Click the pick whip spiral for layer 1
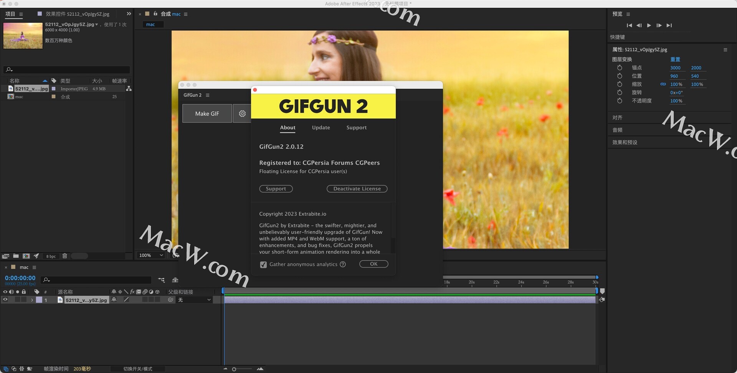Screen dimensions: 737x373 [x=170, y=300]
